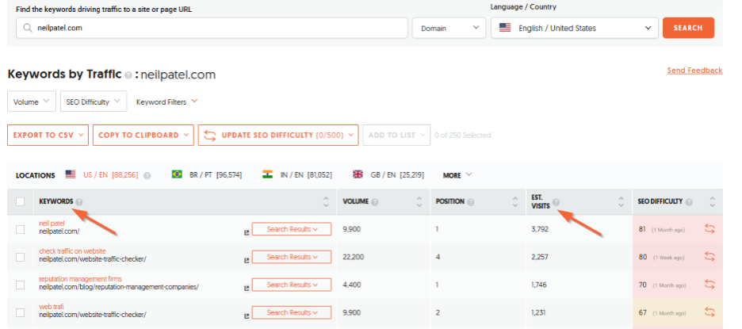Sort by the EST. VISITS column arrows
This screenshot has height=329, width=742.
point(622,201)
